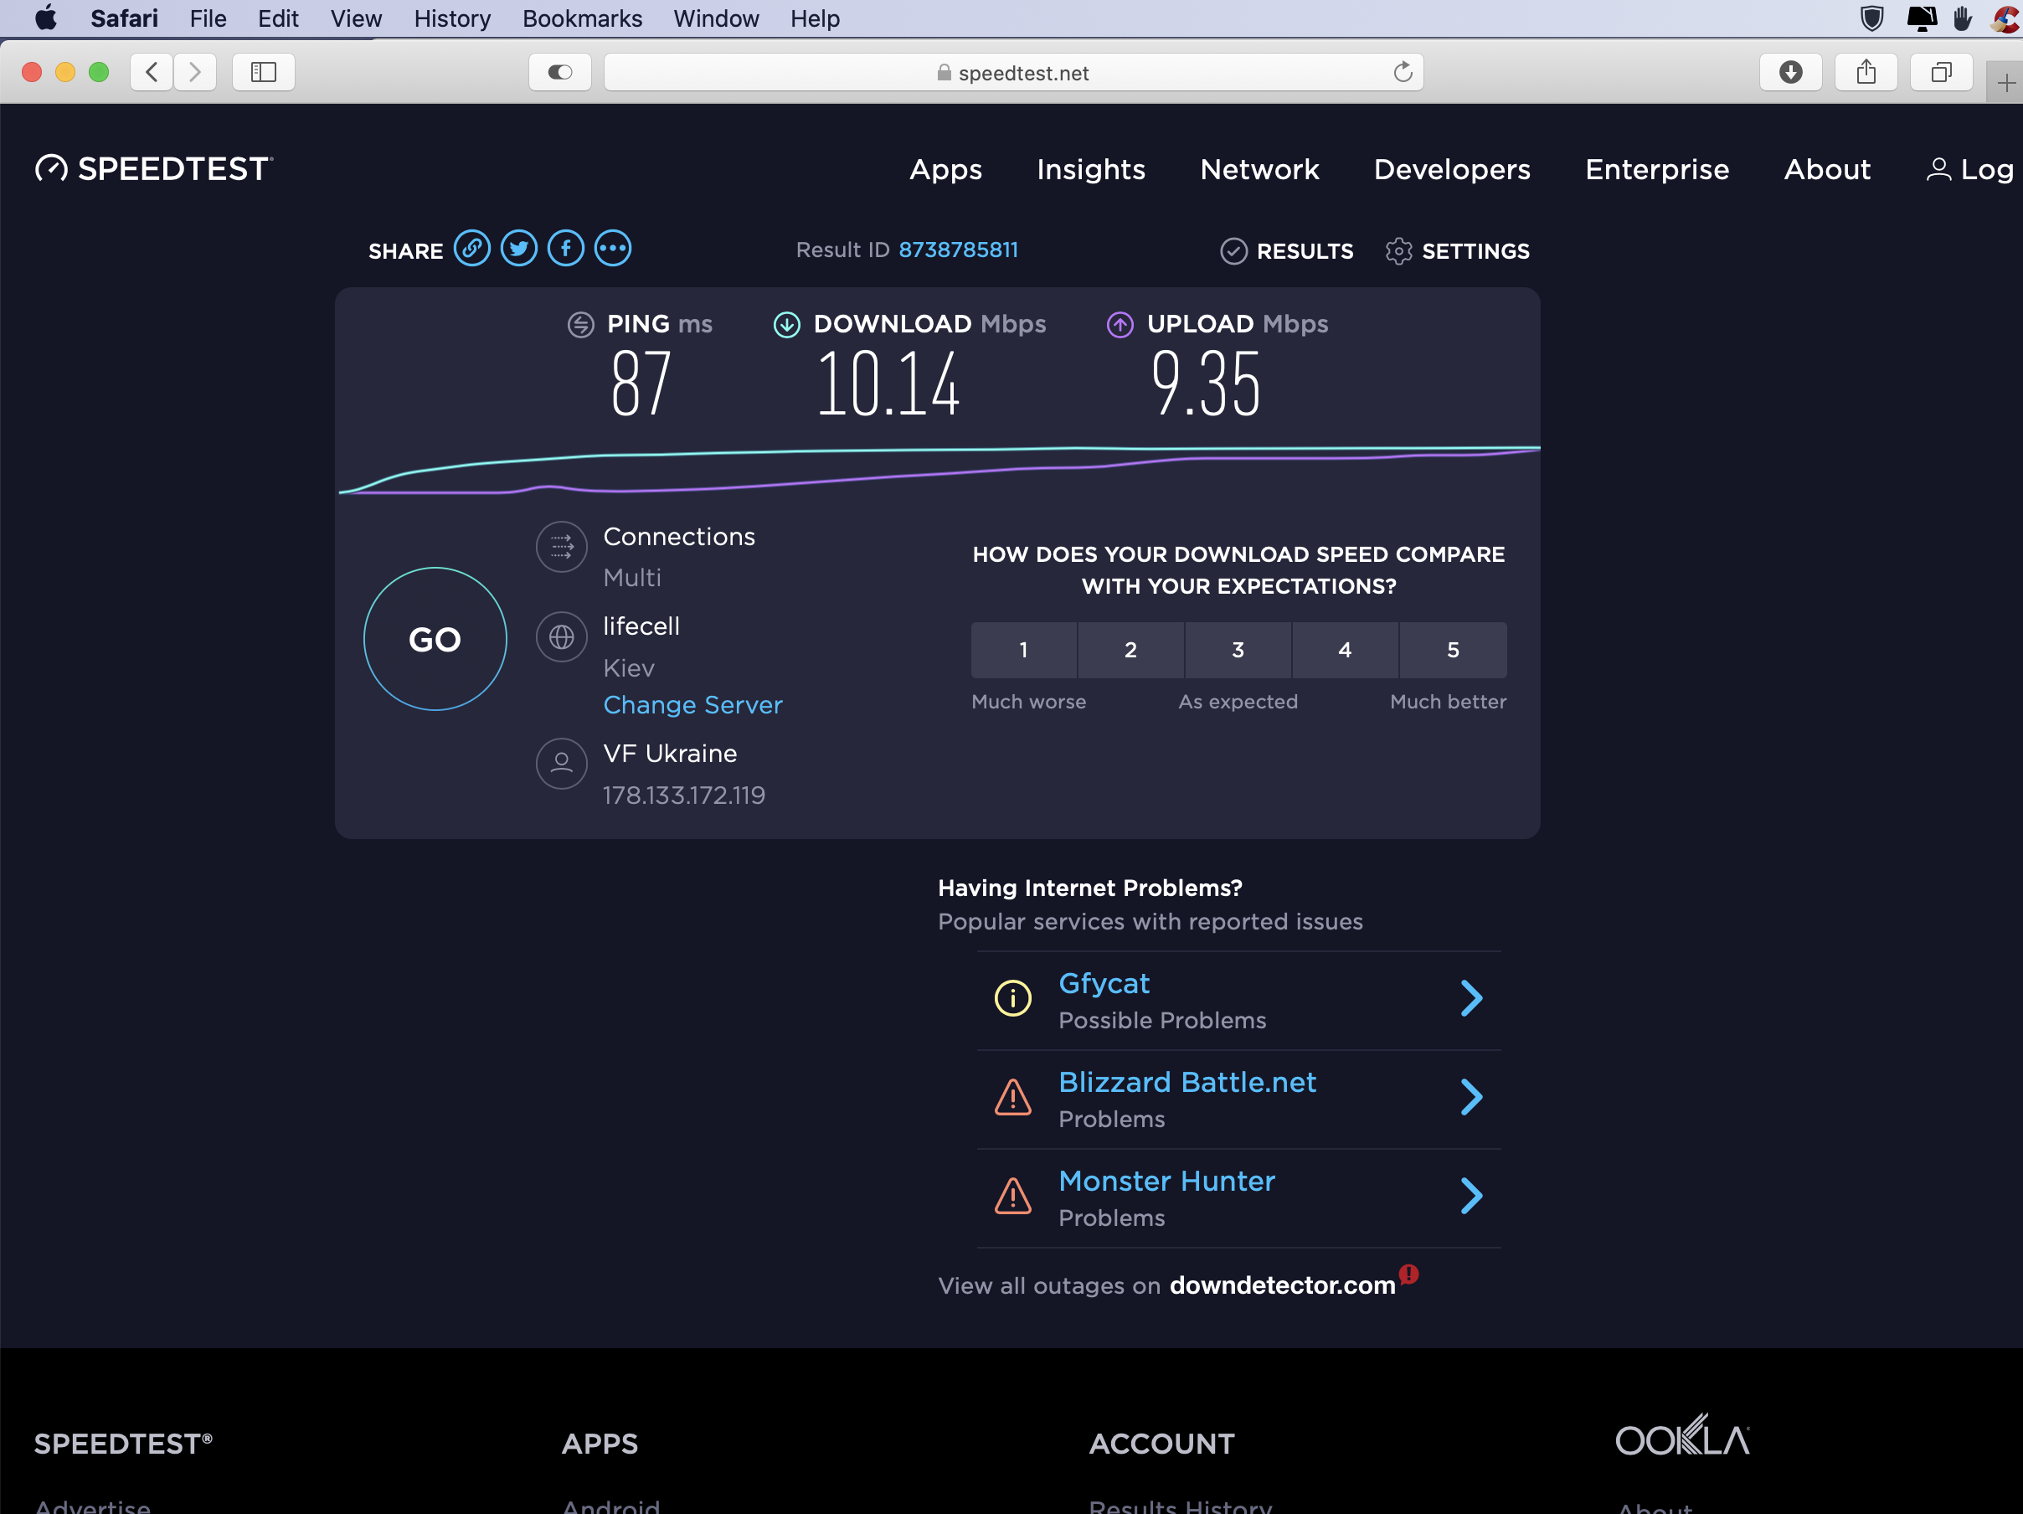Click the Ookla logo in footer
Screen dimensions: 2023x1514
(1682, 1436)
